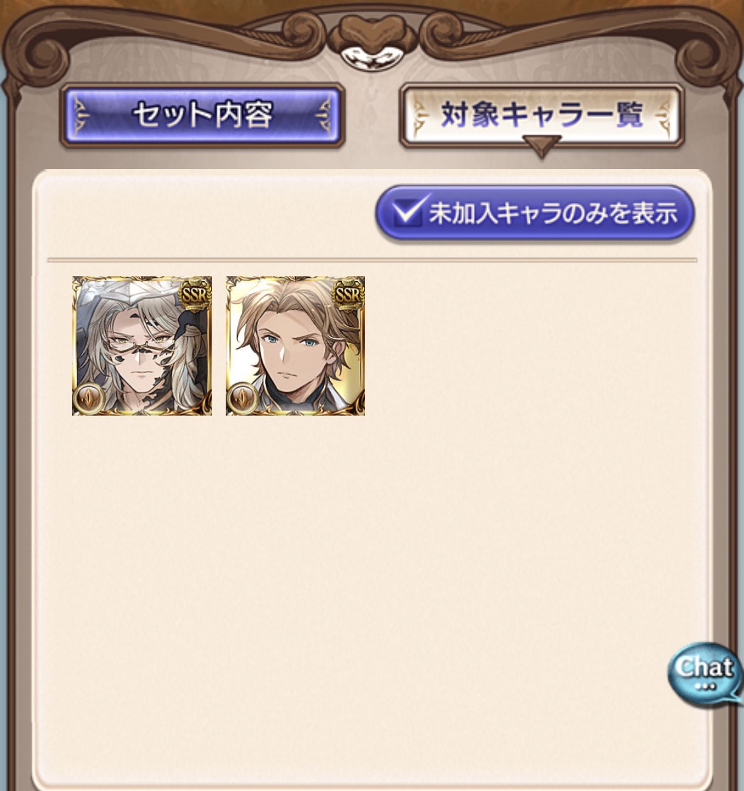This screenshot has width=744, height=791.
Task: Toggle 未加入キャラのみを表示 filter label
Action: point(553,213)
